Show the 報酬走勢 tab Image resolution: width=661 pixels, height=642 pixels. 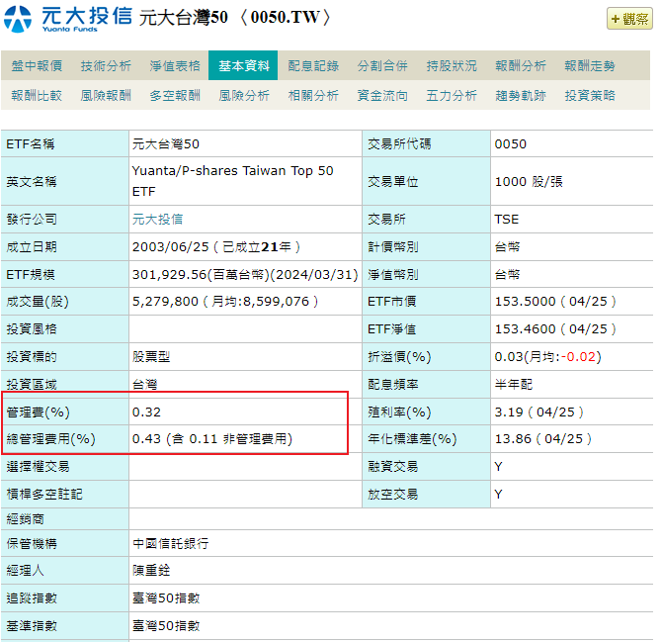click(590, 66)
